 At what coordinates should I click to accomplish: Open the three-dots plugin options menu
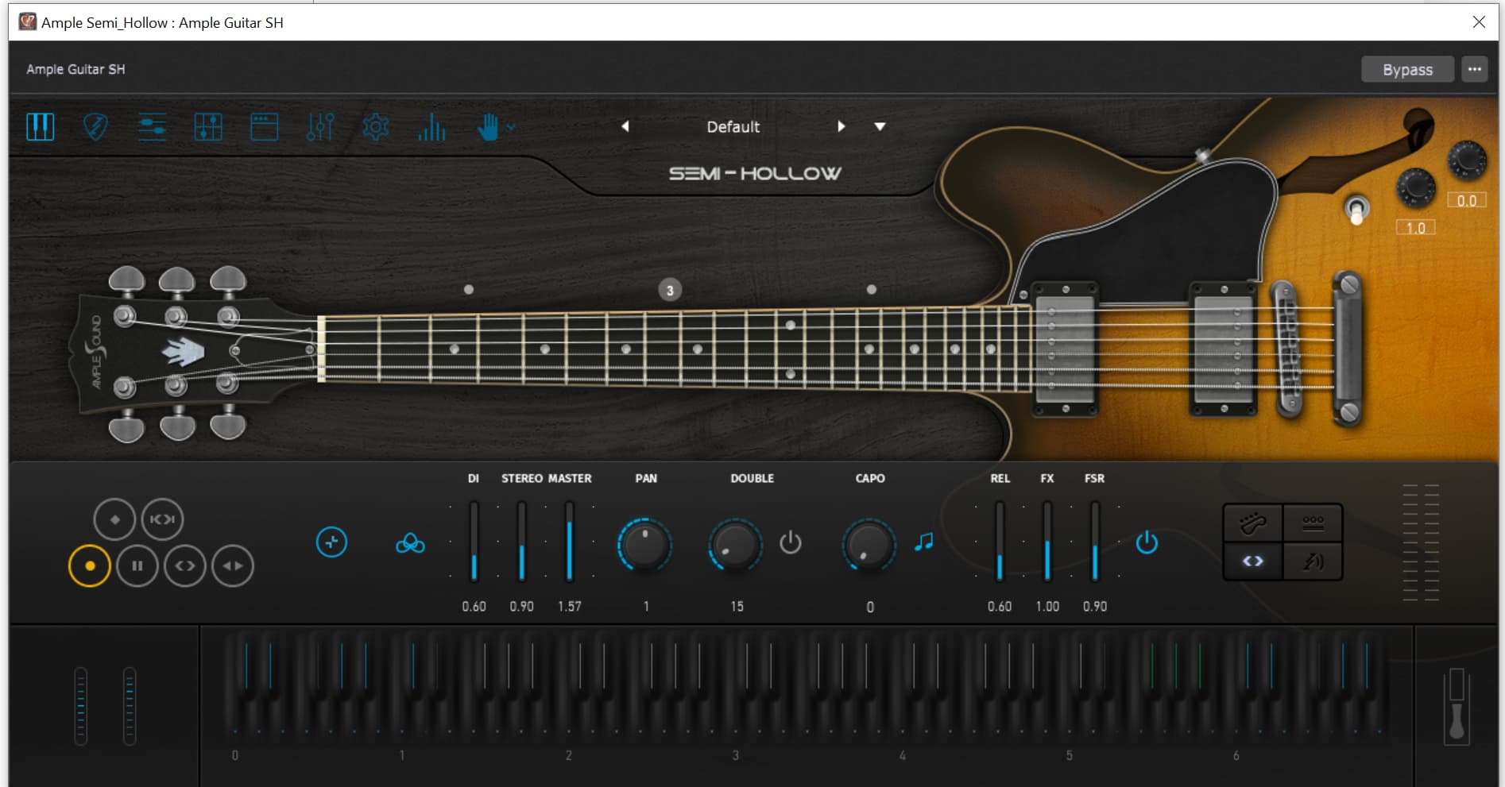point(1474,69)
